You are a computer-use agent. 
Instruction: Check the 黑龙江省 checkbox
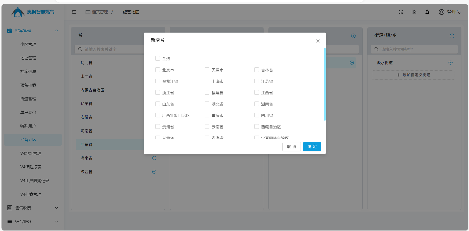point(158,81)
